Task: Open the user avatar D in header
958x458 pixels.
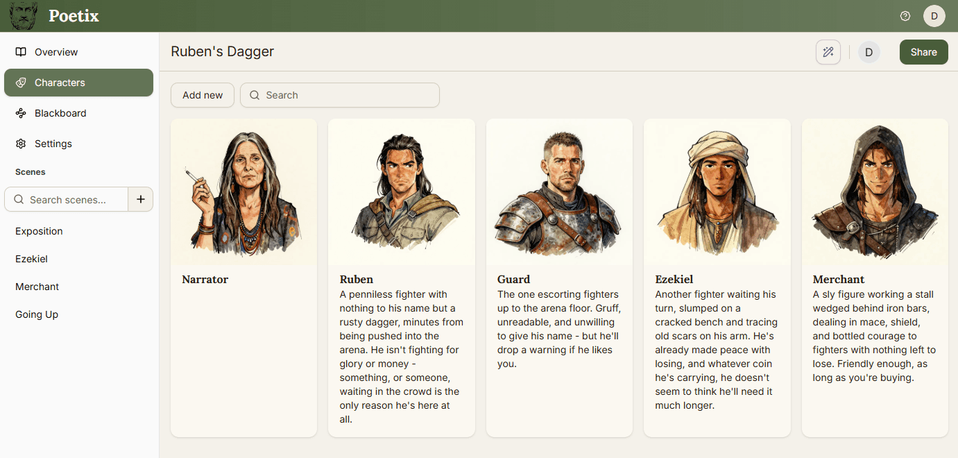Action: click(934, 16)
